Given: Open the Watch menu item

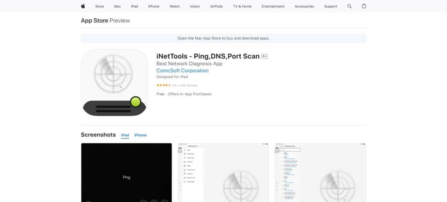Looking at the screenshot, I should coord(175,6).
